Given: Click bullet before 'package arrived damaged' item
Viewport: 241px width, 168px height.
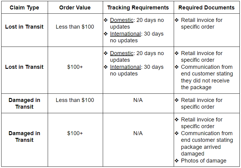Looking at the screenshot, I should (176, 133).
